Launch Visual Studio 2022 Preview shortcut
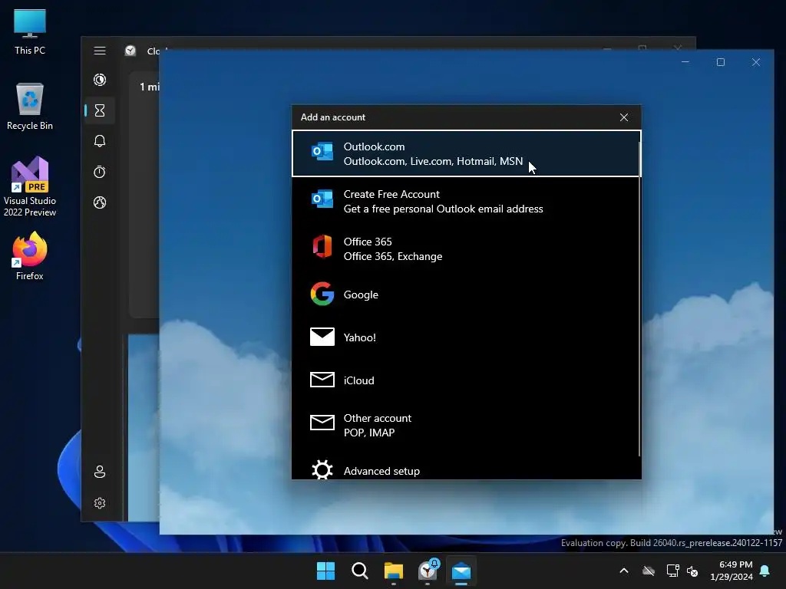Screen dimensions: 786x589 coord(30,186)
